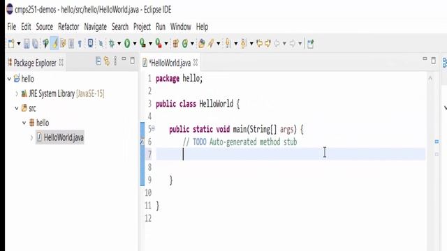Image resolution: width=447 pixels, height=251 pixels.
Task: Close the HelloWorld.java editor tab
Action: click(196, 62)
